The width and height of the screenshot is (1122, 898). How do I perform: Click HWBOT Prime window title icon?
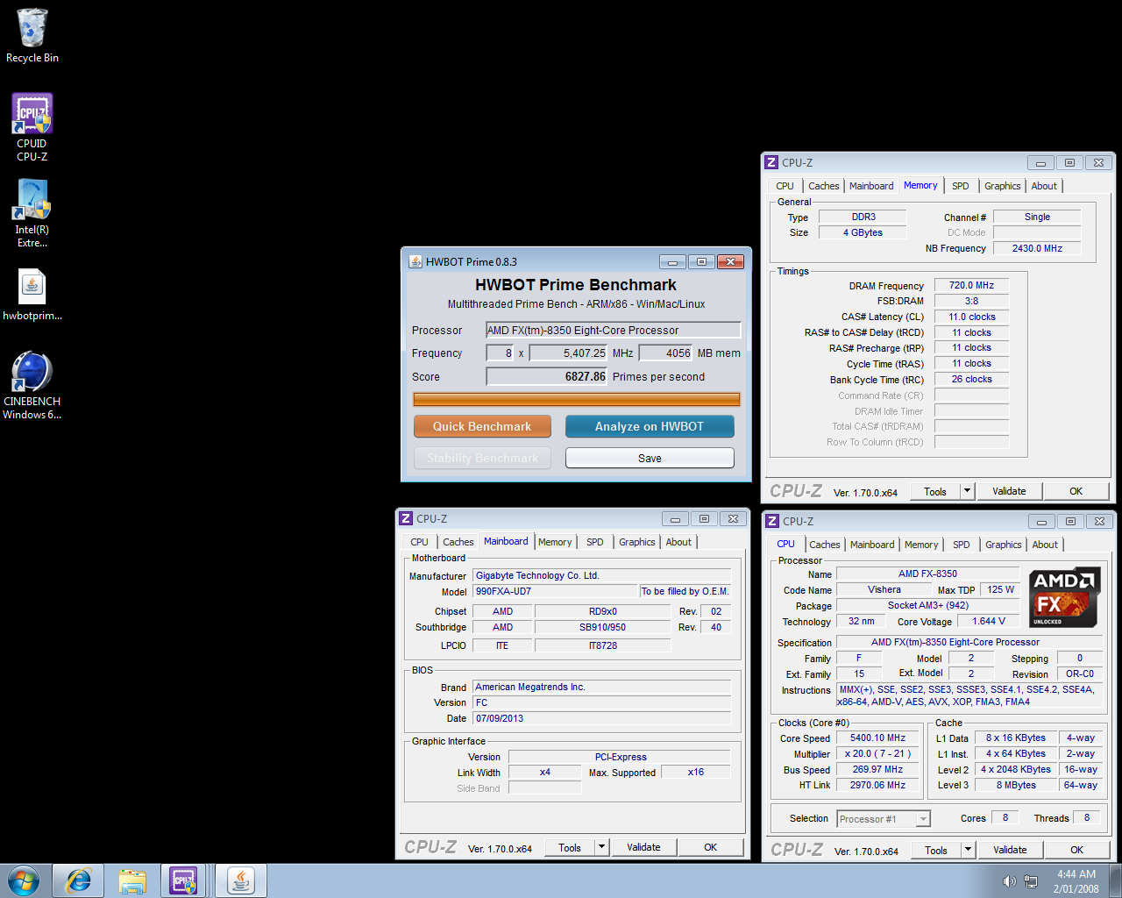[415, 261]
